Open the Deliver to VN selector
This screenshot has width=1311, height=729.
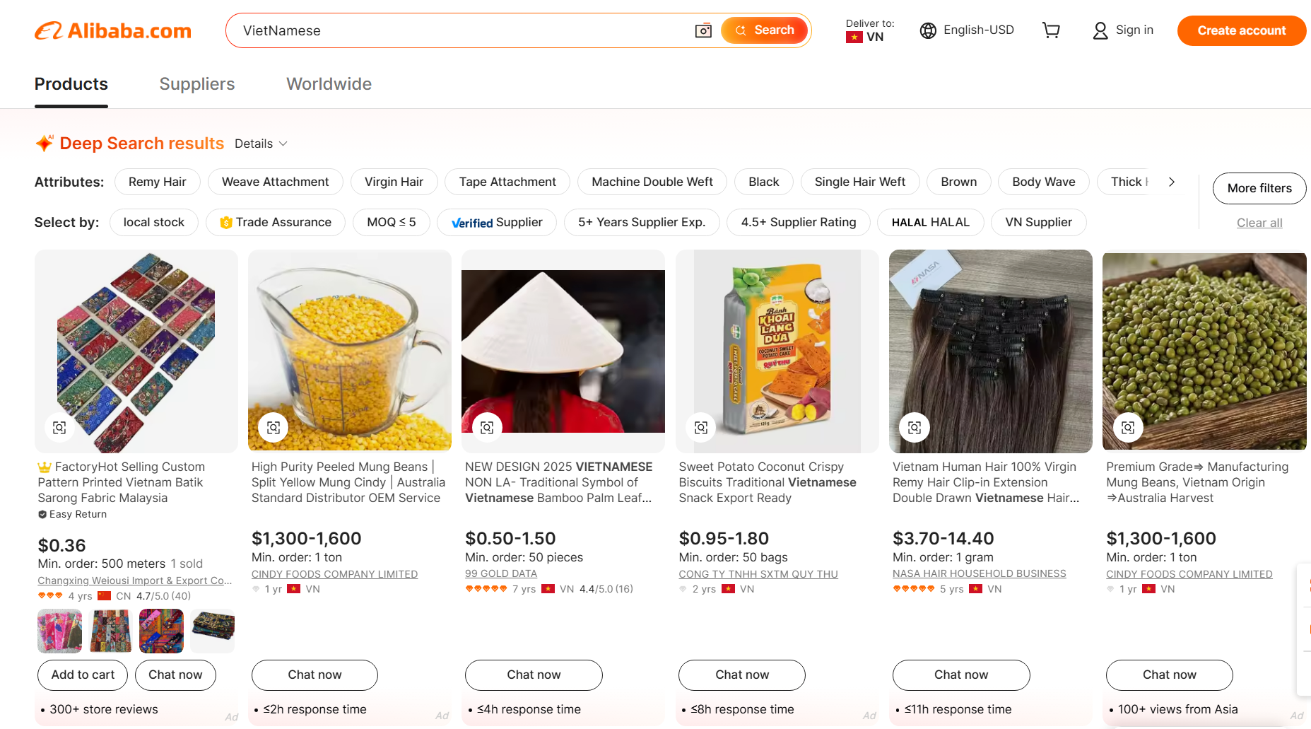coord(869,30)
